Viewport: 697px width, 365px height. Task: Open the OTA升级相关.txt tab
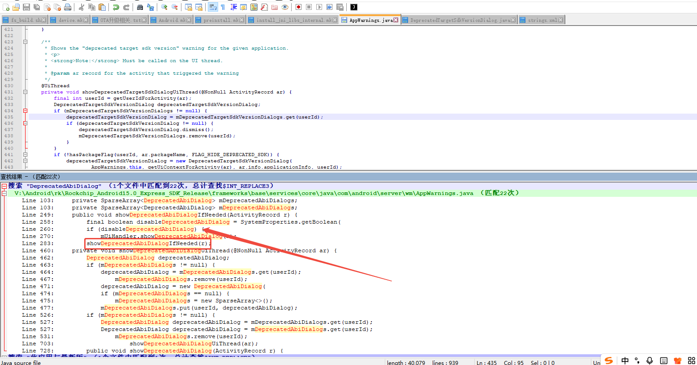[120, 20]
